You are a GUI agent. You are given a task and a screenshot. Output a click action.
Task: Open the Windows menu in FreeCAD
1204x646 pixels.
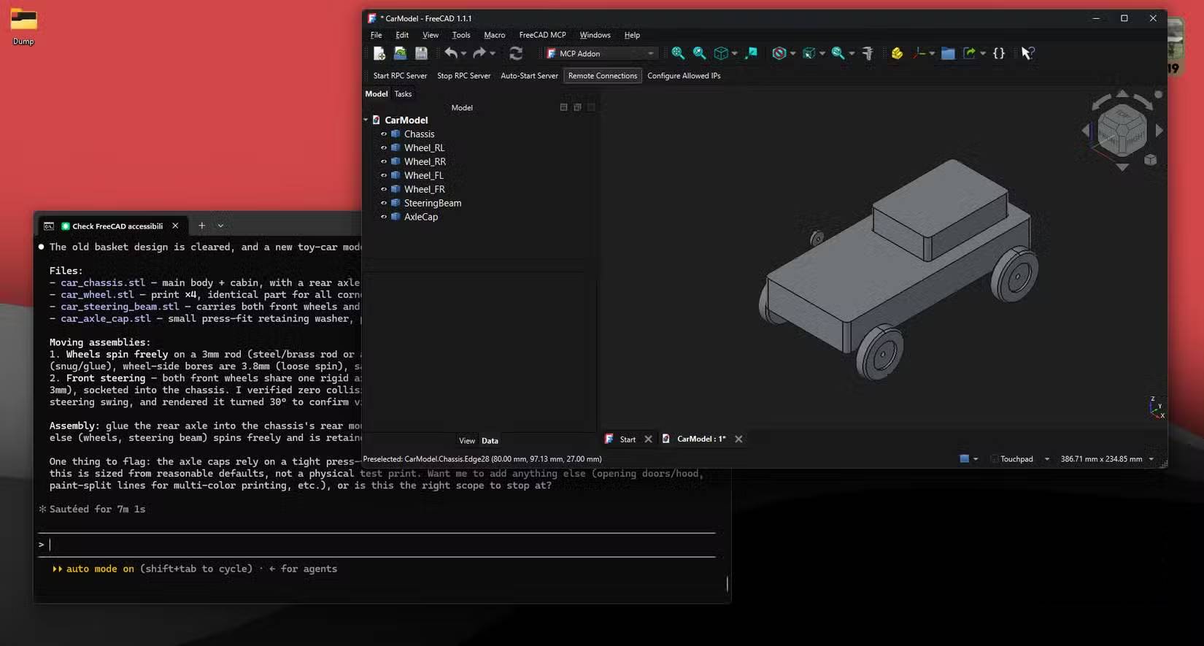point(595,35)
